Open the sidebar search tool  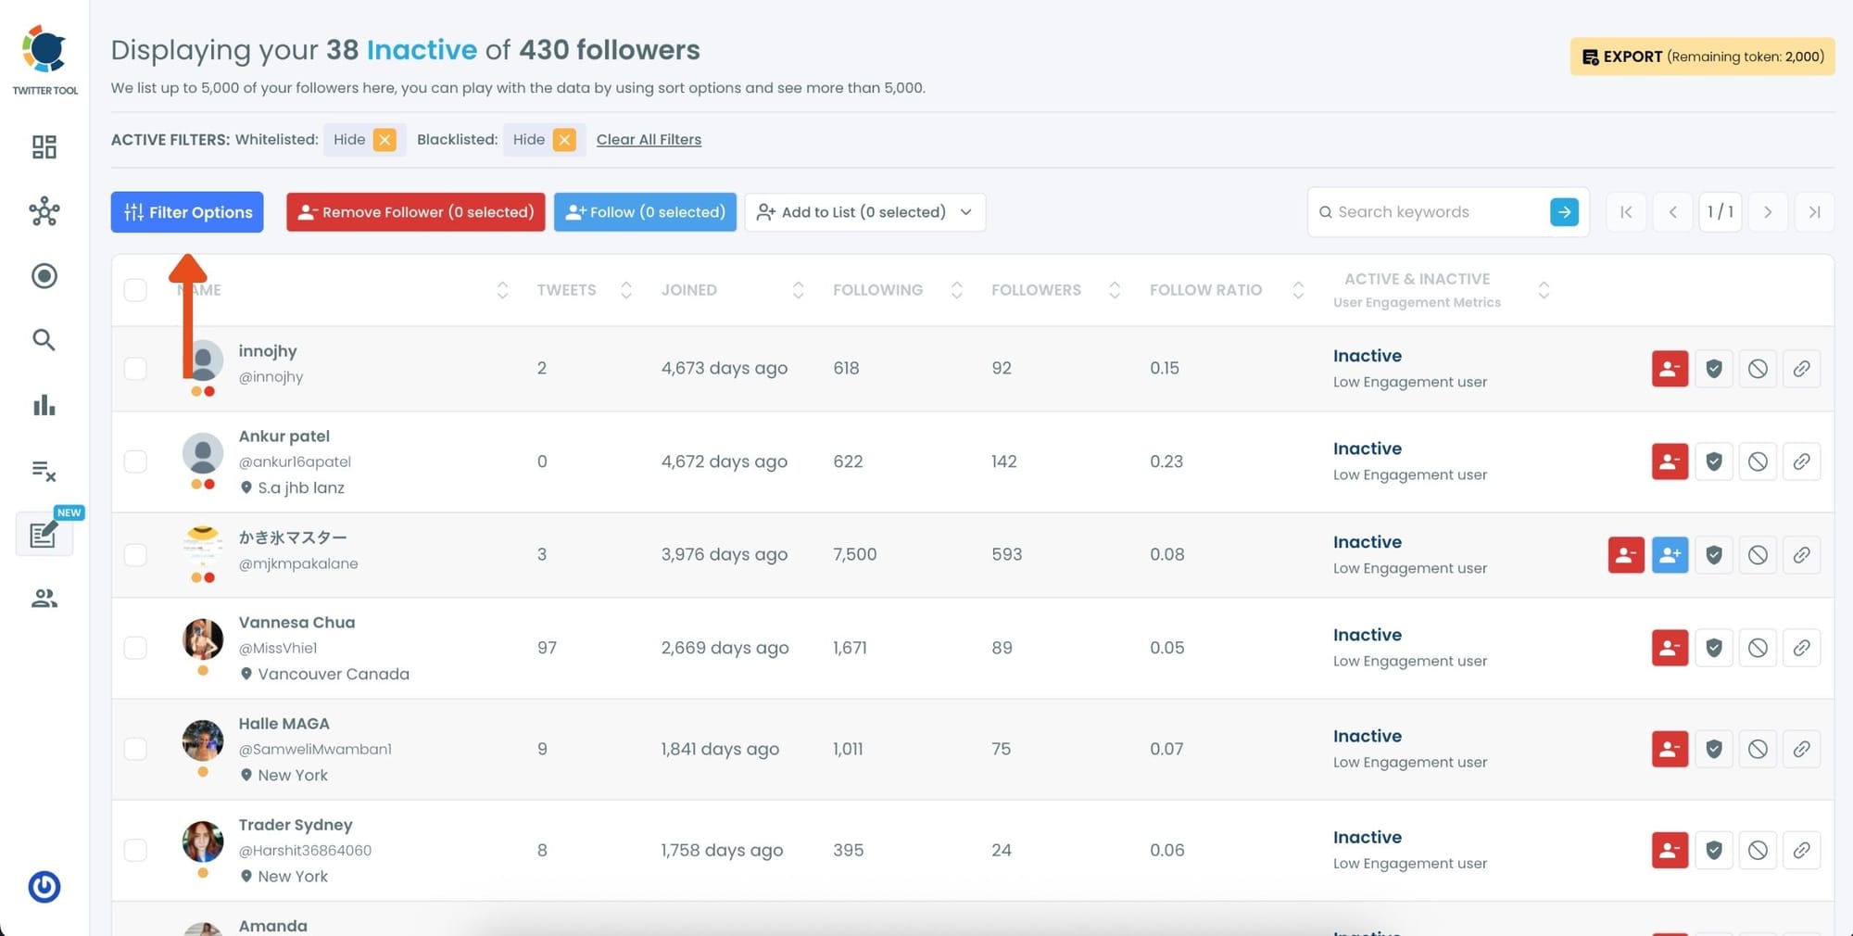(x=44, y=340)
